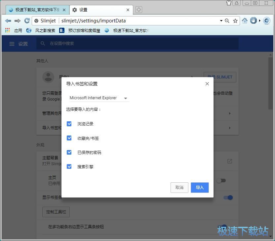Open the Microsoft Internet Explorer browser dropdown

tap(99, 98)
